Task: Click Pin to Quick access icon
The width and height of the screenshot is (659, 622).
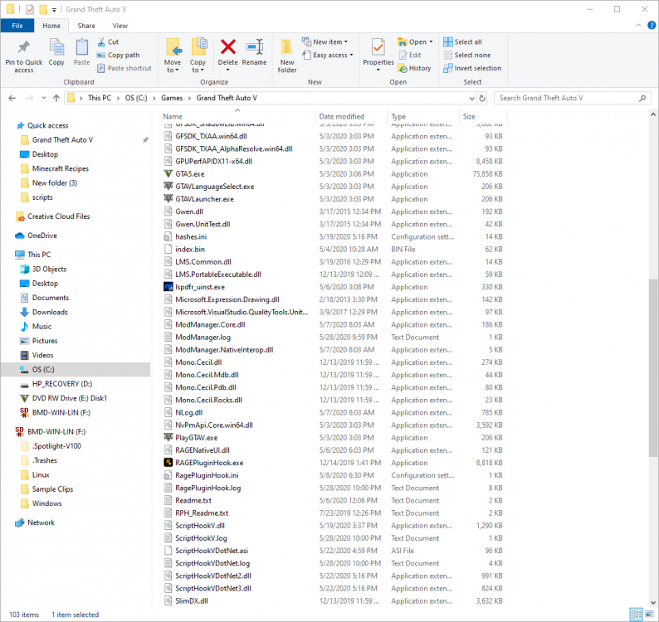Action: point(23,56)
